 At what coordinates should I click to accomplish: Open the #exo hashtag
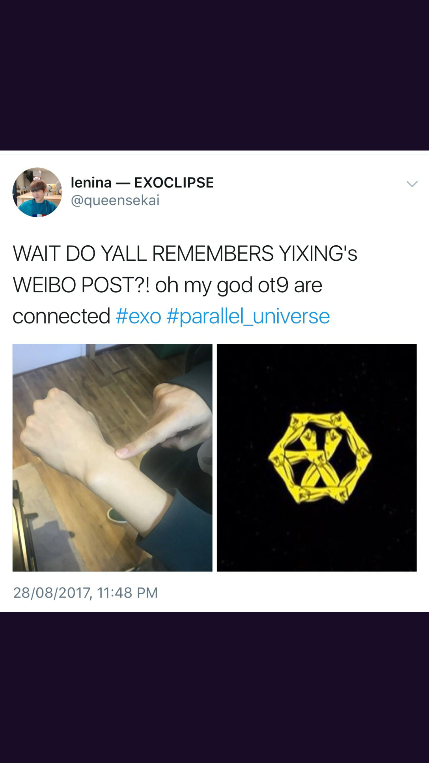139,316
